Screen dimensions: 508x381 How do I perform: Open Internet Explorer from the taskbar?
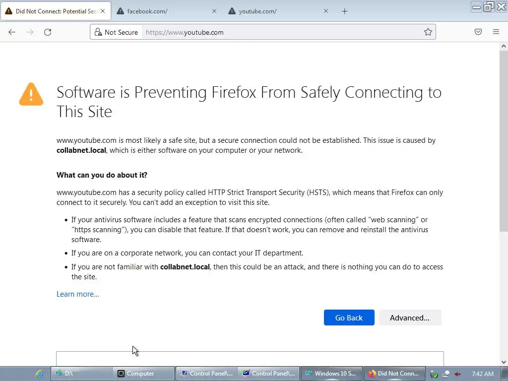click(x=39, y=374)
